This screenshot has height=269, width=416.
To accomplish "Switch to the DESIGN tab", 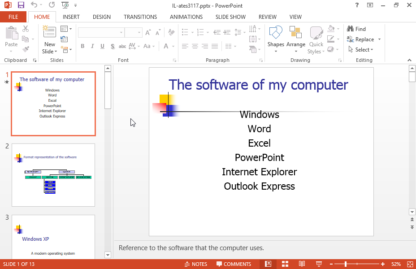I will [x=102, y=17].
